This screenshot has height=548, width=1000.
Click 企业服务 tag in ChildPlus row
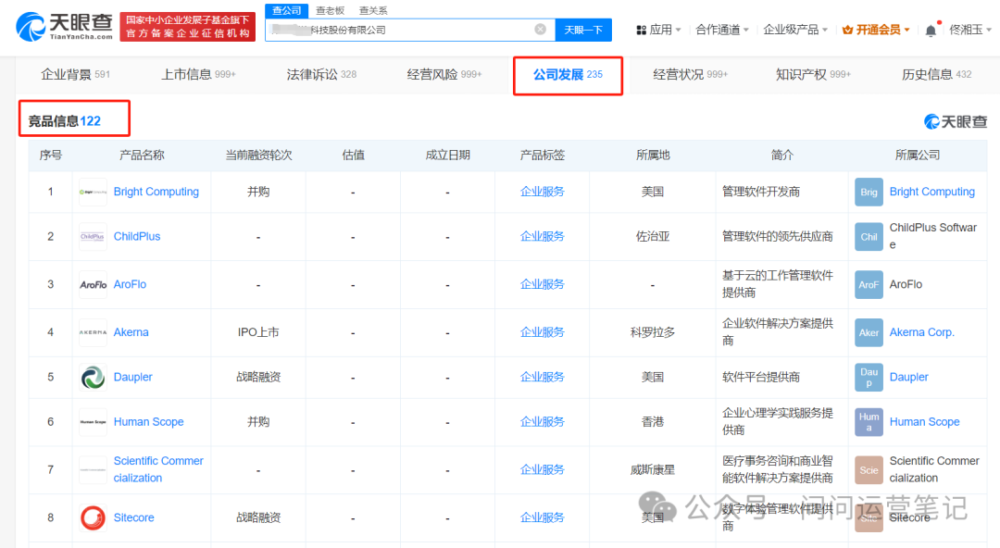coord(542,237)
